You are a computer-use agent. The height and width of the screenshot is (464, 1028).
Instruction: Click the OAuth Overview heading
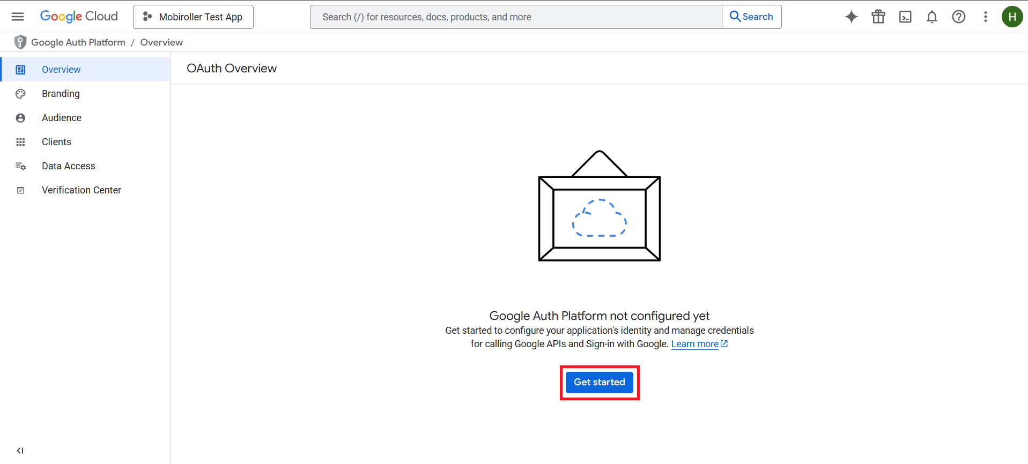point(232,69)
